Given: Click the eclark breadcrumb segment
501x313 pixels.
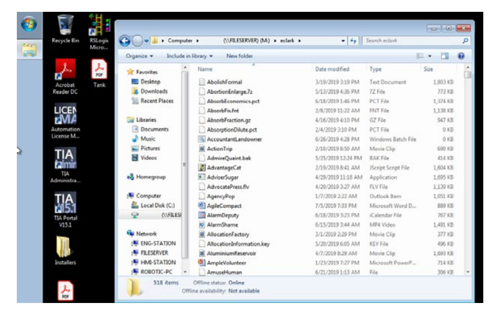Looking at the screenshot, I should point(287,40).
